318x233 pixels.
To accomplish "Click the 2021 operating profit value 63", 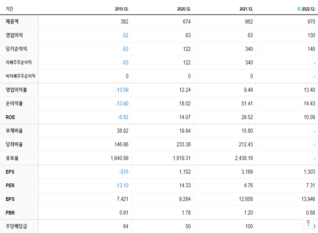I will point(250,35).
